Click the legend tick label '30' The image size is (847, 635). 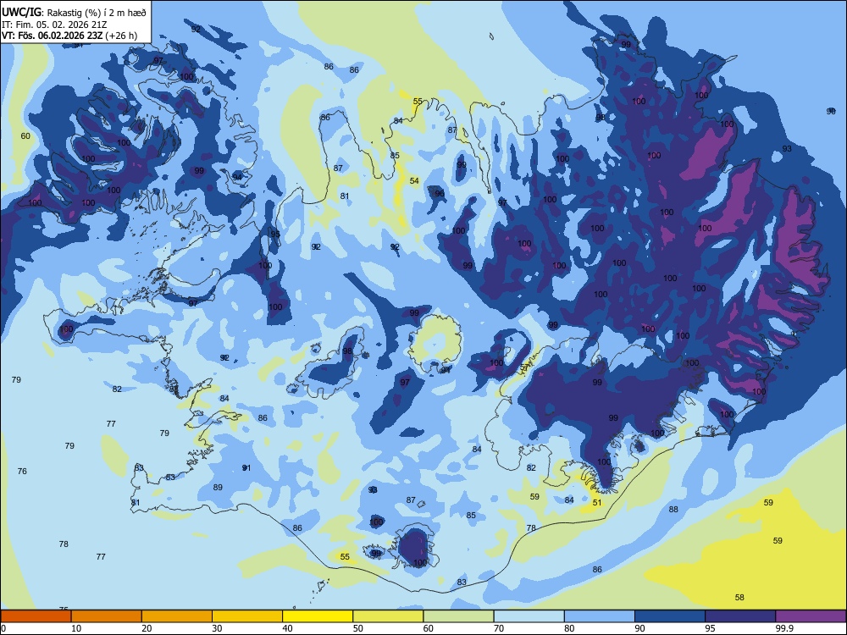pos(217,628)
